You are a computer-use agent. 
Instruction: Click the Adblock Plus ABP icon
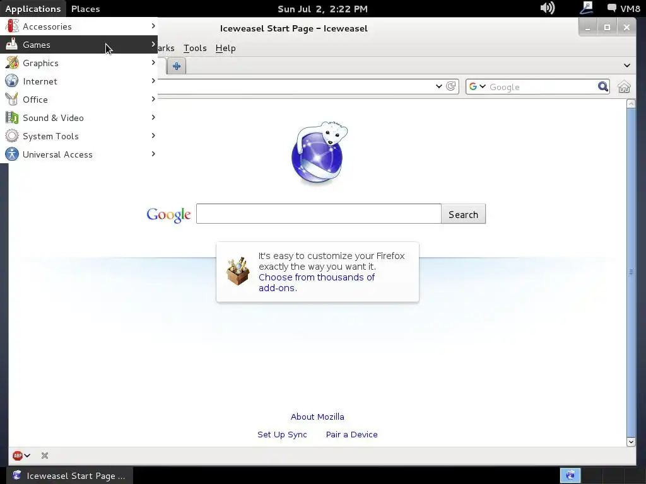click(17, 456)
